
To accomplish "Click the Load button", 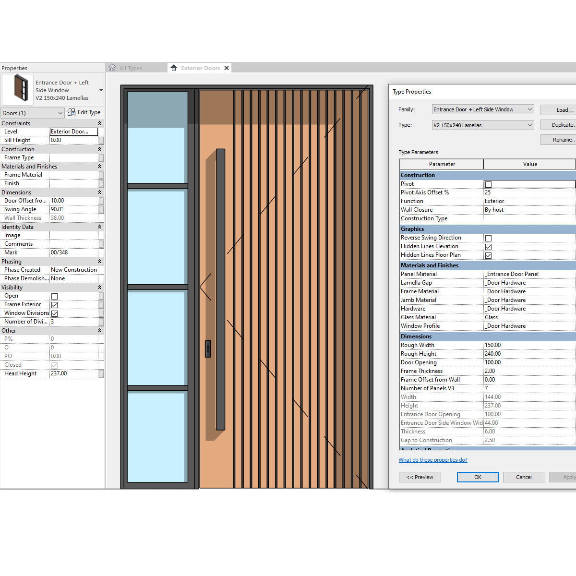I will (x=558, y=110).
